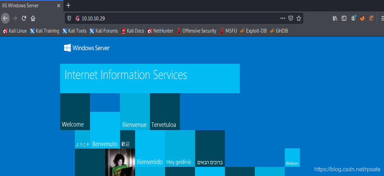Open the page actions three-dot menu
Image resolution: width=384 pixels, height=176 pixels.
coord(282,18)
